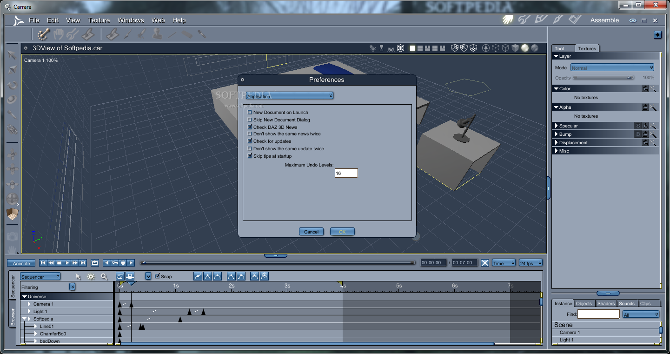Open the Windows menu
This screenshot has width=670, height=354.
(x=131, y=20)
